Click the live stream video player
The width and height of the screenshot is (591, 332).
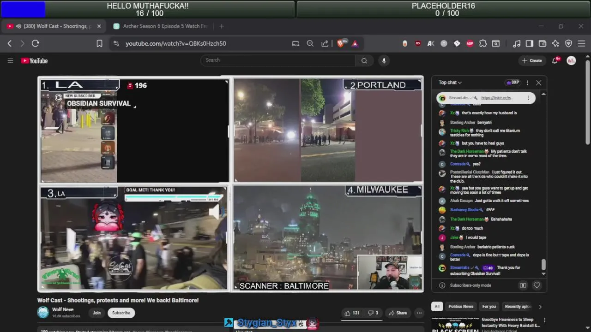click(230, 184)
